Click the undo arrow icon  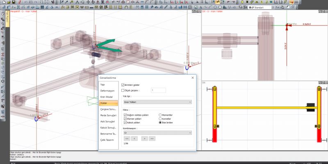[25, 2]
